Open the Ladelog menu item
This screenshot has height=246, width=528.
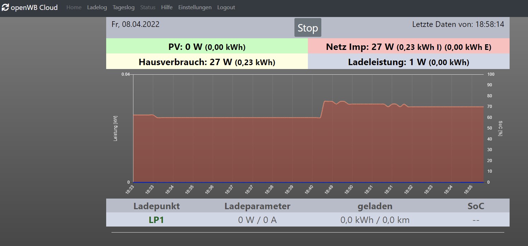pos(97,7)
